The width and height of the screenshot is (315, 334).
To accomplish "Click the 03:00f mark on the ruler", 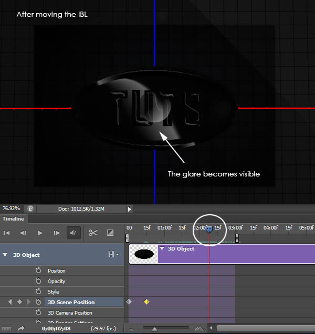I will coord(235,228).
